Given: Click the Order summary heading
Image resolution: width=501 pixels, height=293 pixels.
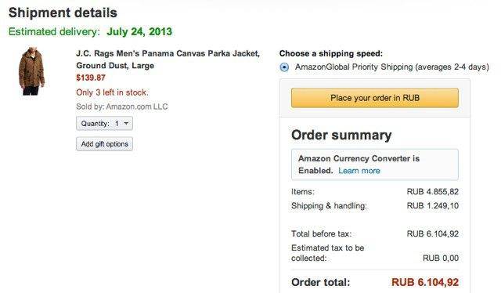Looking at the screenshot, I should (x=341, y=135).
